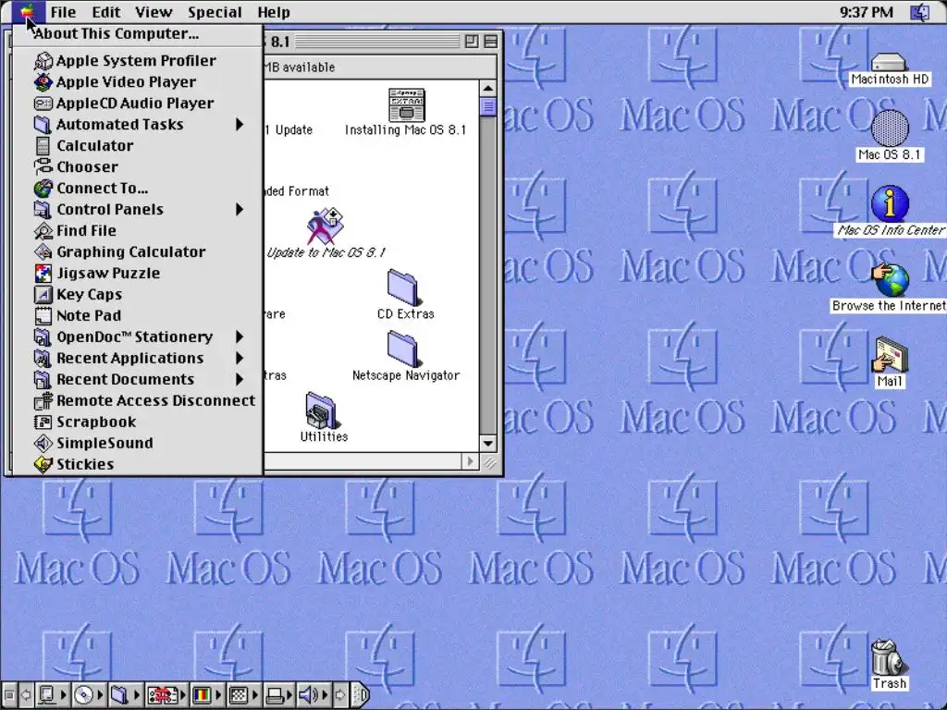The height and width of the screenshot is (710, 947).
Task: Launch SimpleSound
Action: 138,443
